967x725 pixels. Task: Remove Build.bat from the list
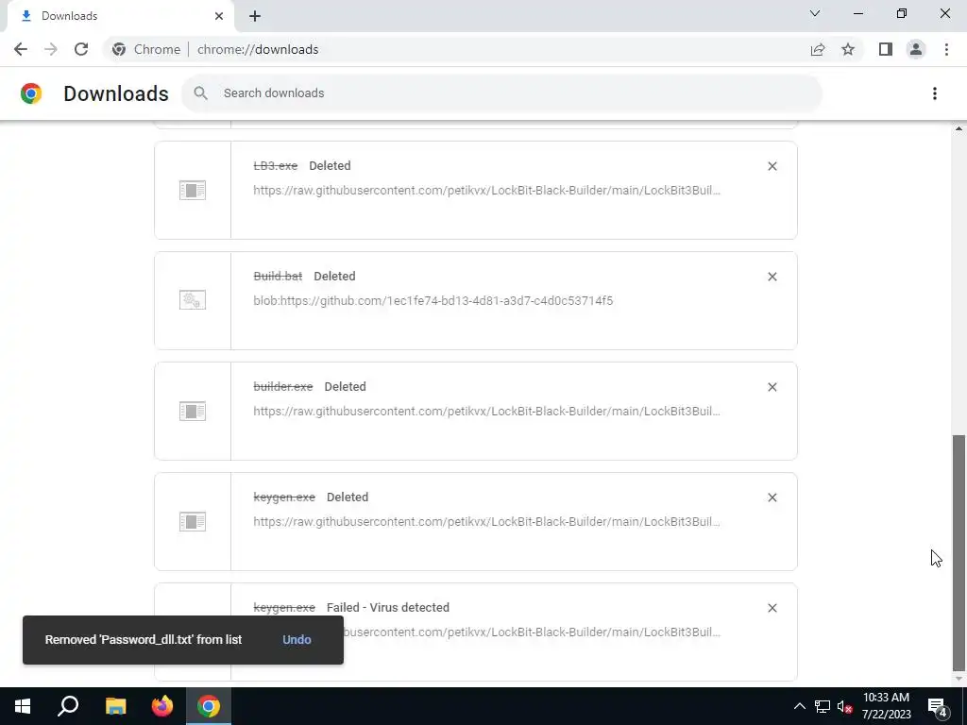(x=772, y=277)
